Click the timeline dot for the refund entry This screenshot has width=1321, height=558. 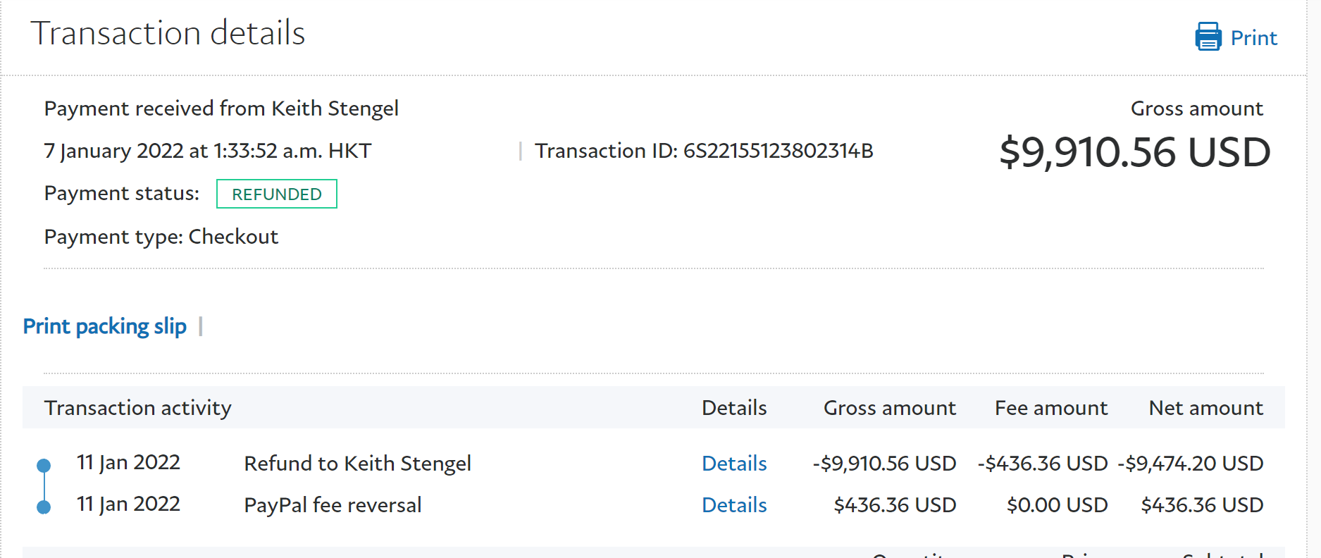(44, 466)
